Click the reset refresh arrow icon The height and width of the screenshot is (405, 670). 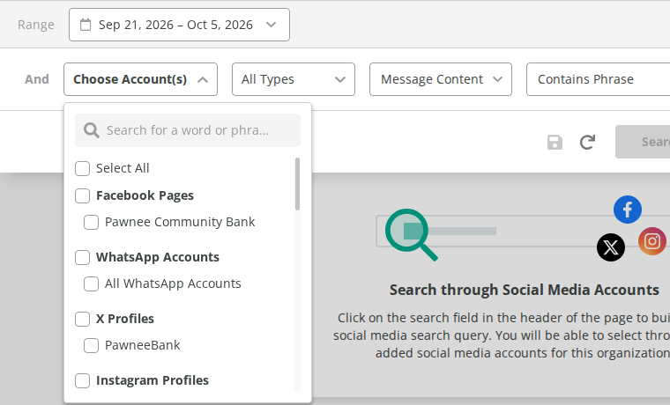click(587, 142)
